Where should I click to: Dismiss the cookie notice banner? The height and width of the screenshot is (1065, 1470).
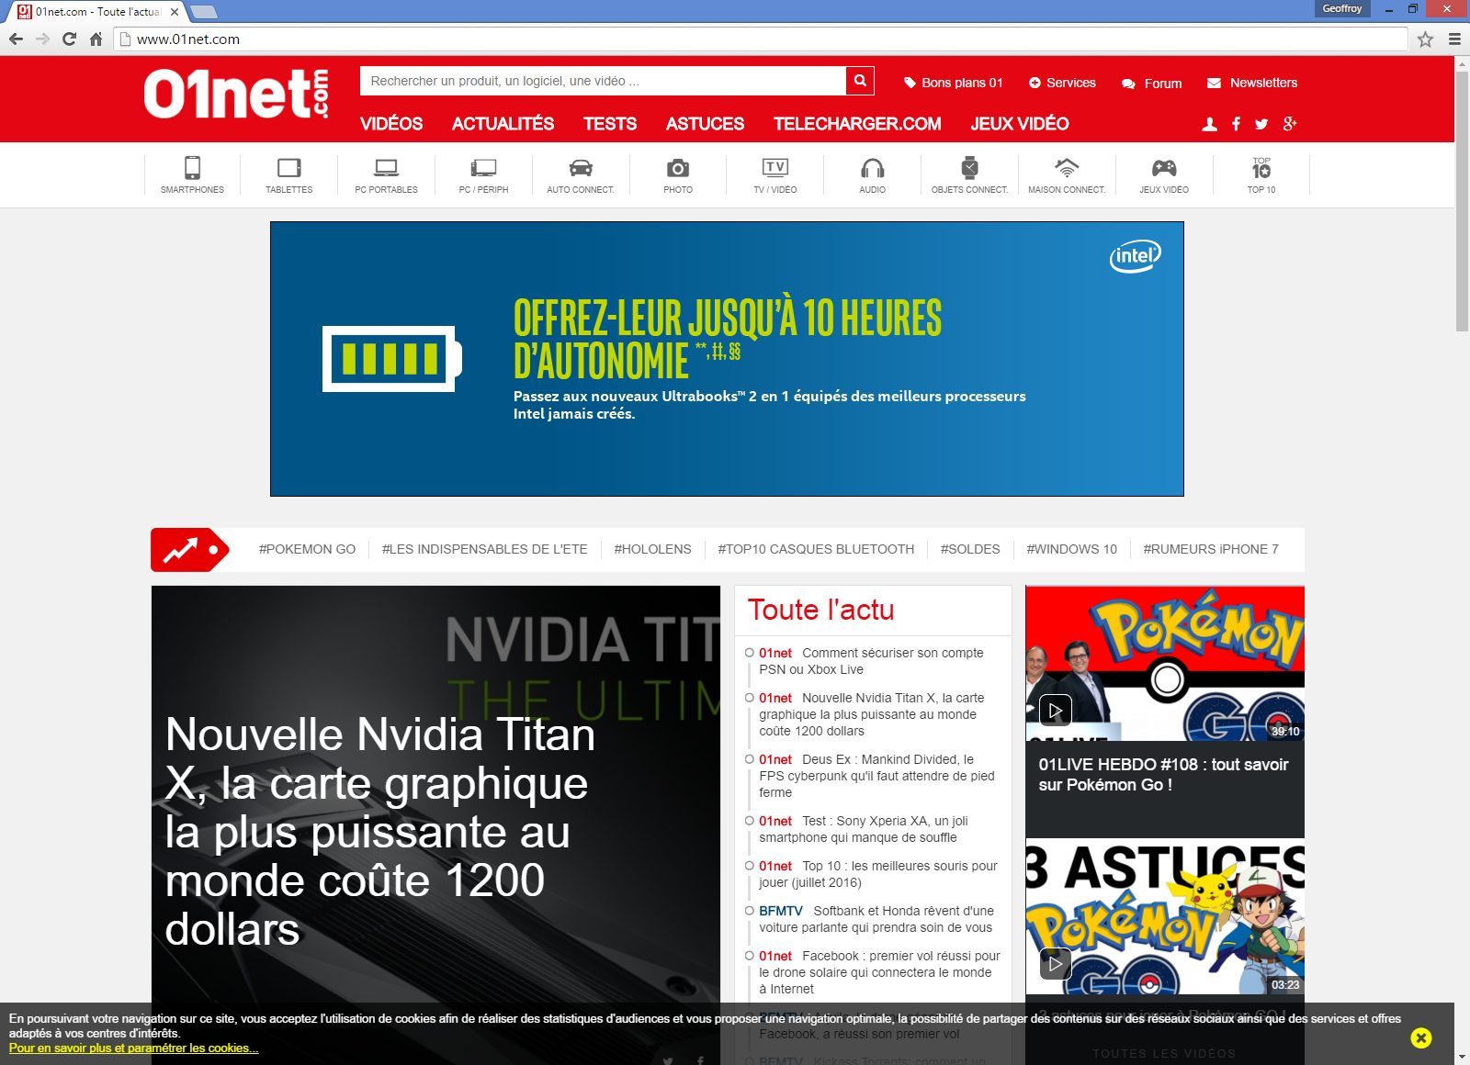1420,1037
